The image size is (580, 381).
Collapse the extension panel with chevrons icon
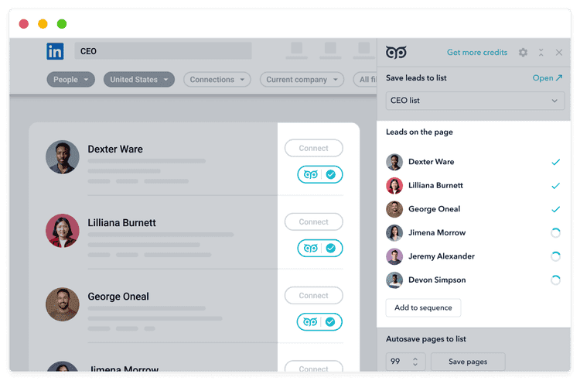[541, 53]
